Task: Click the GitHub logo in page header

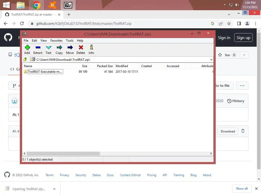Action: pyautogui.click(x=8, y=37)
